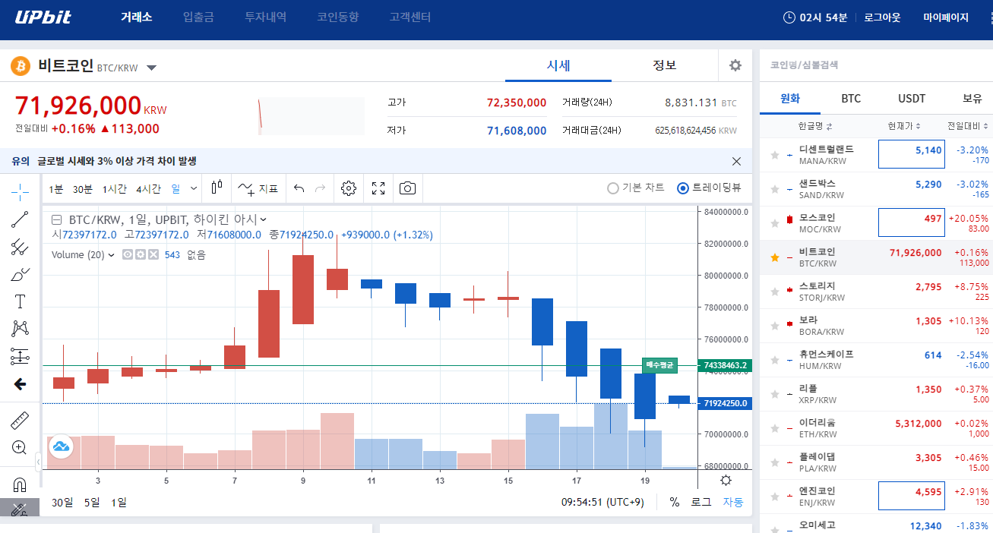Image resolution: width=993 pixels, height=533 pixels.
Task: Toggle favorite star for 디센트럴랜드
Action: click(775, 155)
